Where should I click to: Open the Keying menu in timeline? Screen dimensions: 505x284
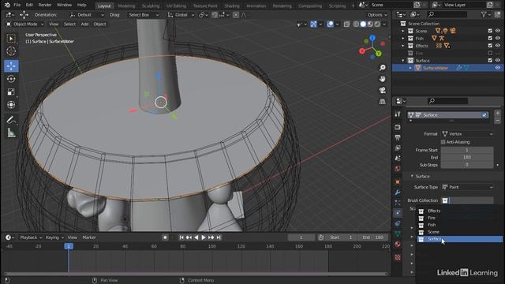[54, 237]
